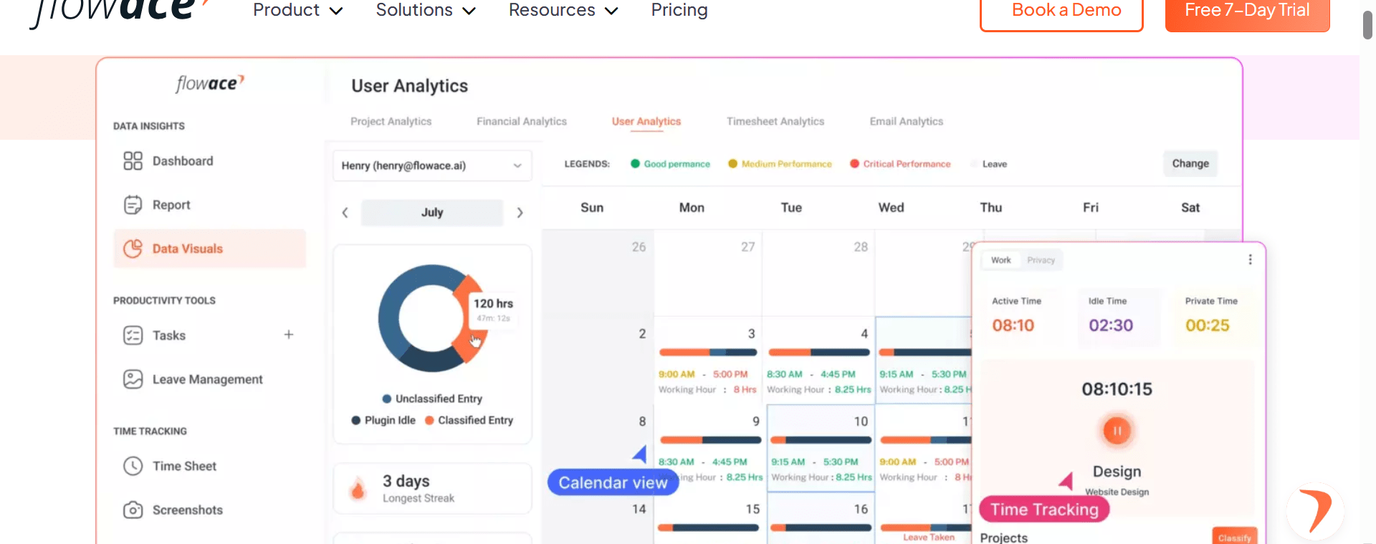Open the Dashboard icon in sidebar
1376x544 pixels.
(x=133, y=161)
